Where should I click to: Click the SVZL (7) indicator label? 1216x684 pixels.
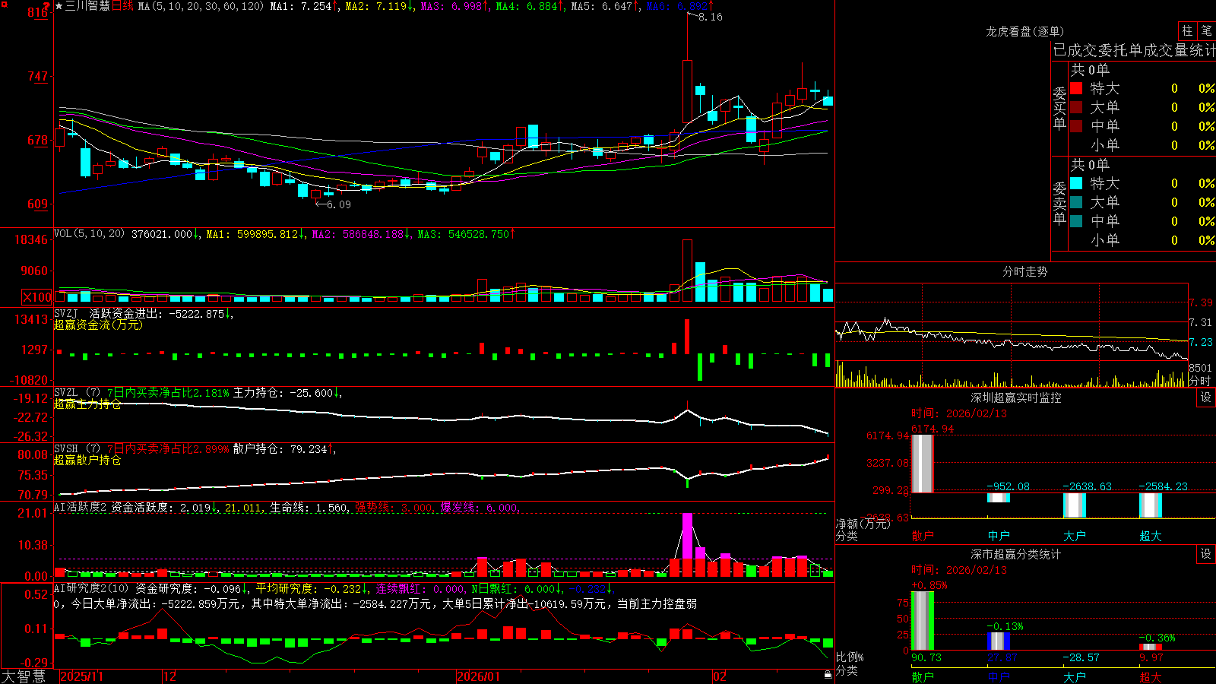(77, 393)
